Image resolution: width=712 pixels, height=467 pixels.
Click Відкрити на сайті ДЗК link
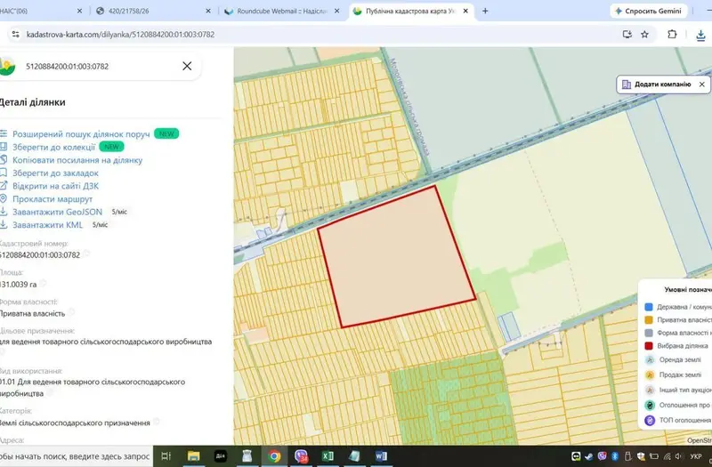(x=55, y=186)
